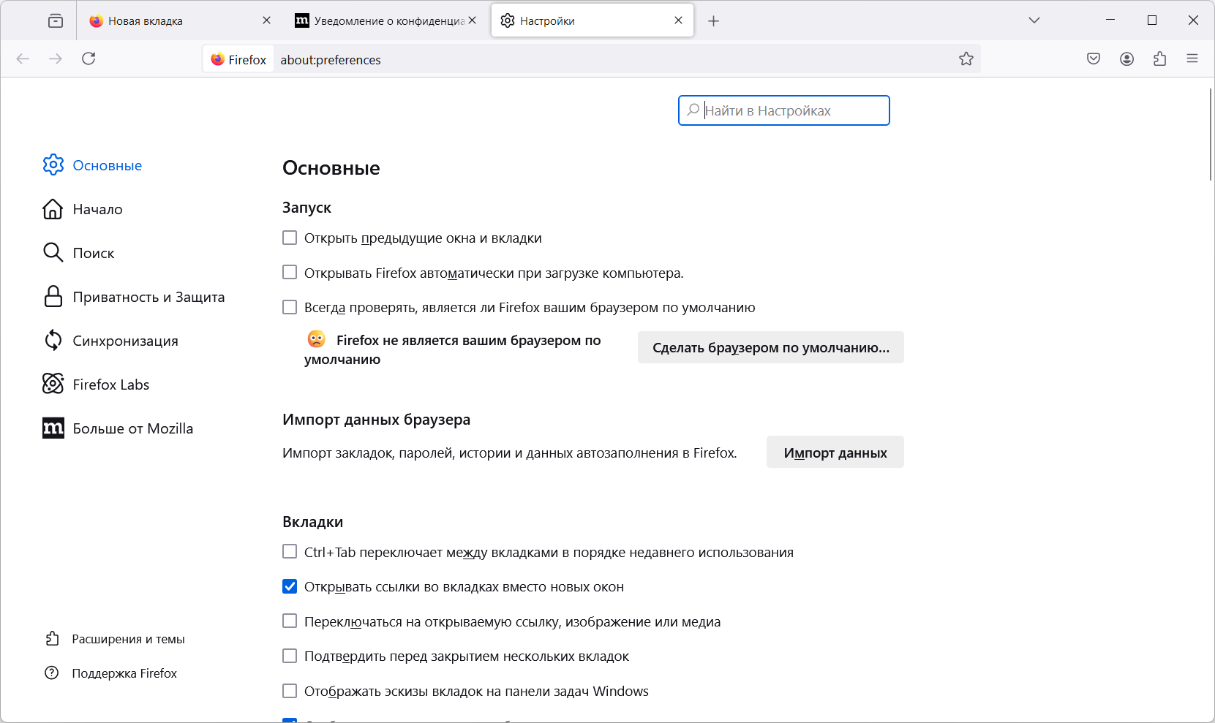Screen dimensions: 1215x723
Task: Open the Extensions puzzle icon in the toolbar
Action: [x=1159, y=59]
